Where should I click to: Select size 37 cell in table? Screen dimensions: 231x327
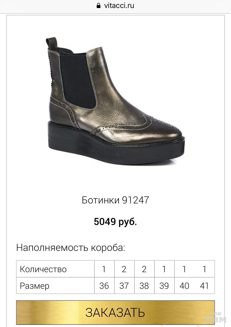(124, 286)
